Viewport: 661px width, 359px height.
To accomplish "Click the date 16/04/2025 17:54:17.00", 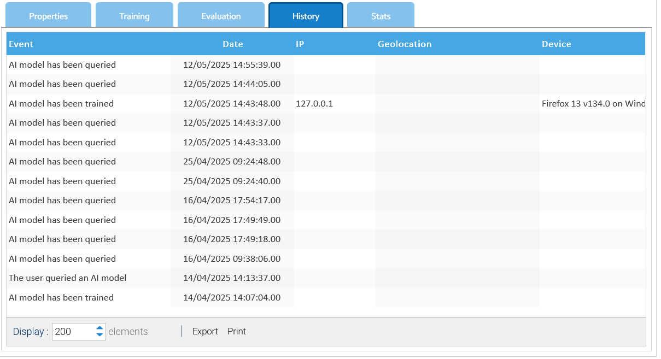I will click(x=232, y=201).
